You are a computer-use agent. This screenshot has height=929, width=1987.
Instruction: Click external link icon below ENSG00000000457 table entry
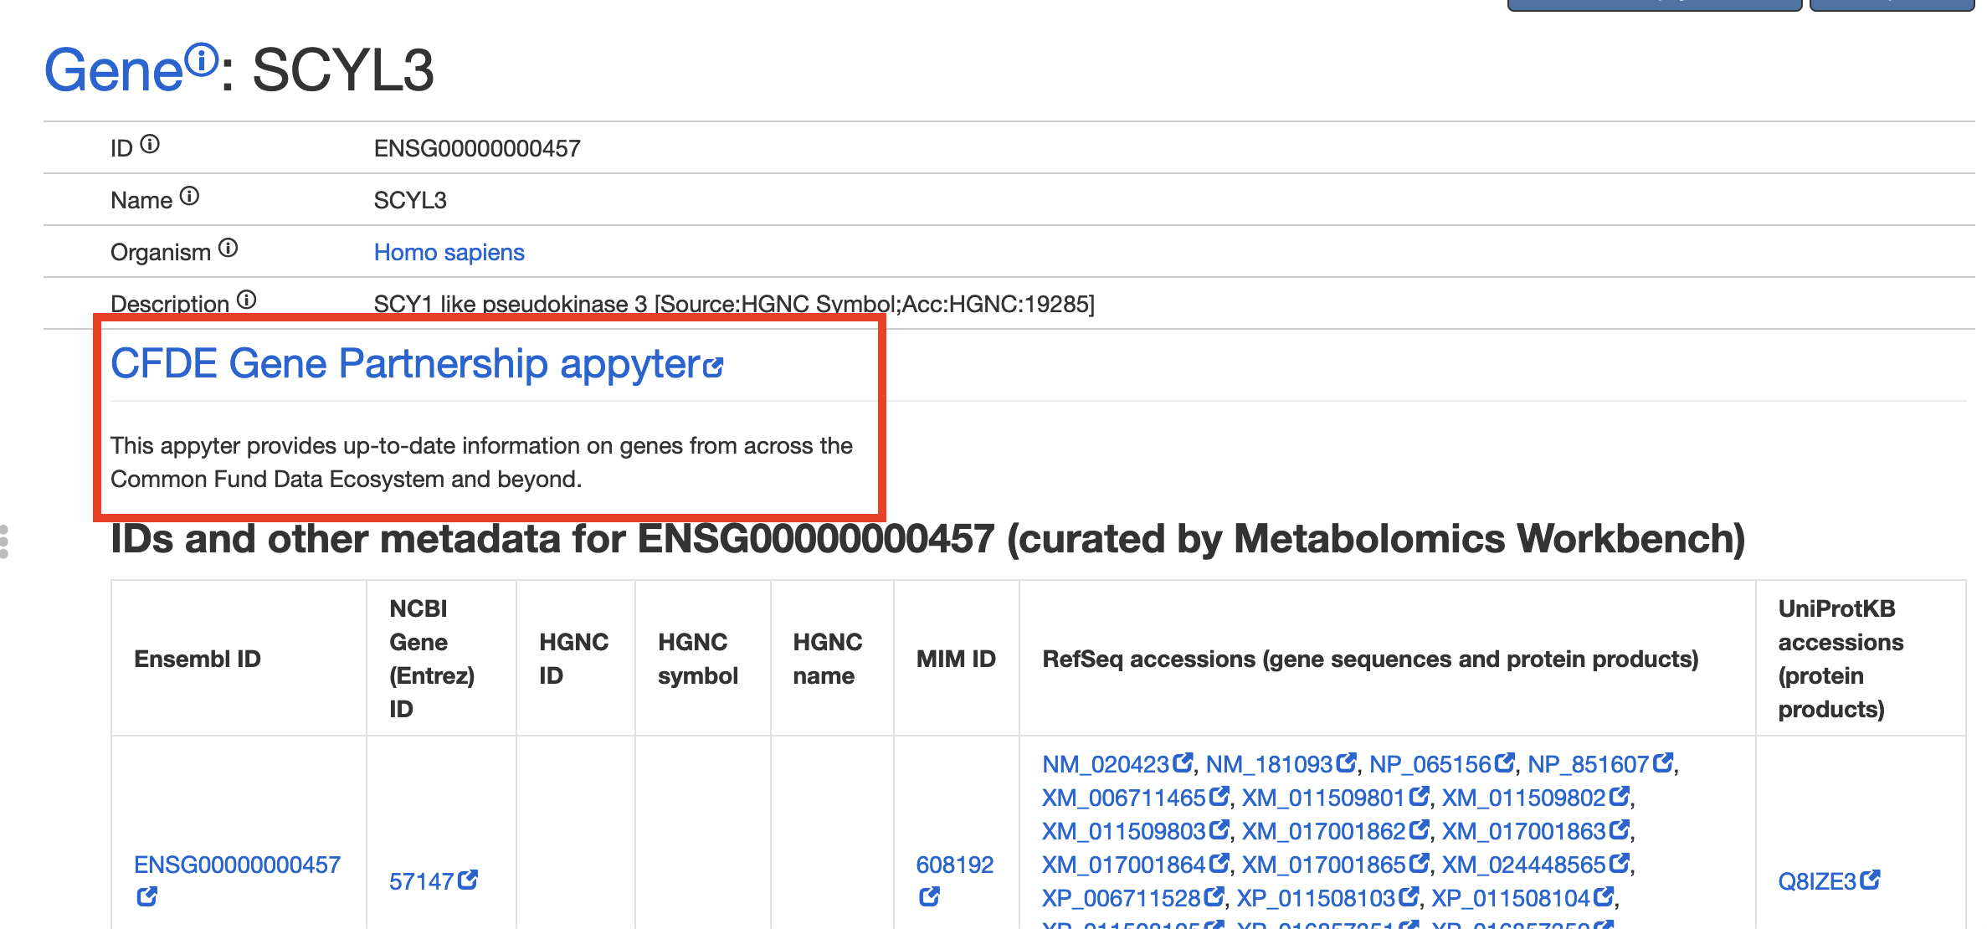pyautogui.click(x=147, y=897)
